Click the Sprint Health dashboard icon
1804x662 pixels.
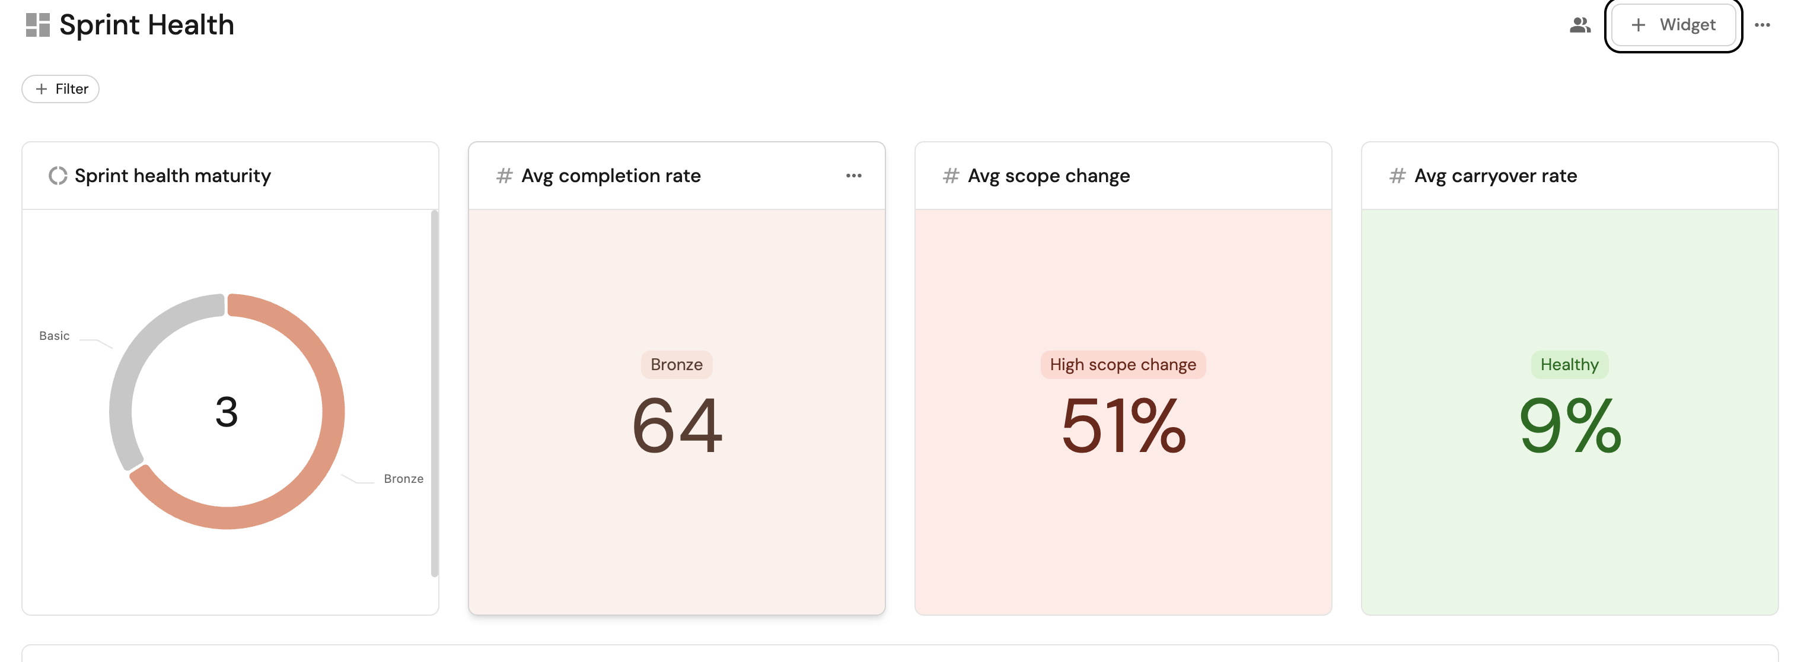pyautogui.click(x=38, y=26)
